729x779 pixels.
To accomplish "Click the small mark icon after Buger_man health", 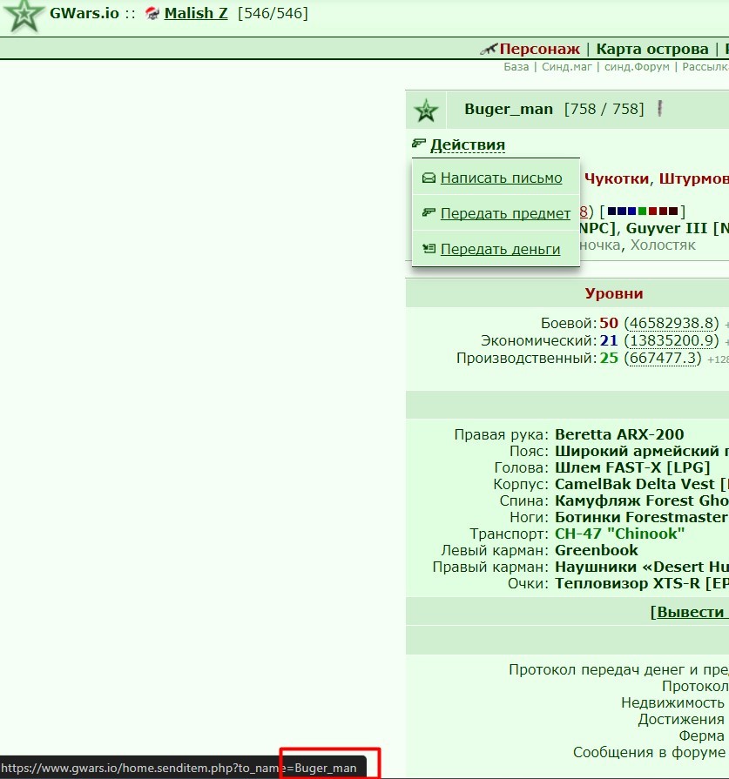I will [x=660, y=108].
